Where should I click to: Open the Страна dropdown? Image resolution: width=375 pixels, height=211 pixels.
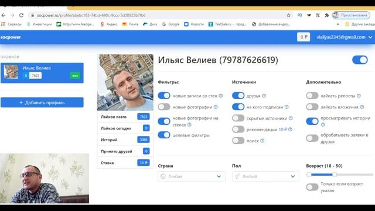tap(192, 176)
